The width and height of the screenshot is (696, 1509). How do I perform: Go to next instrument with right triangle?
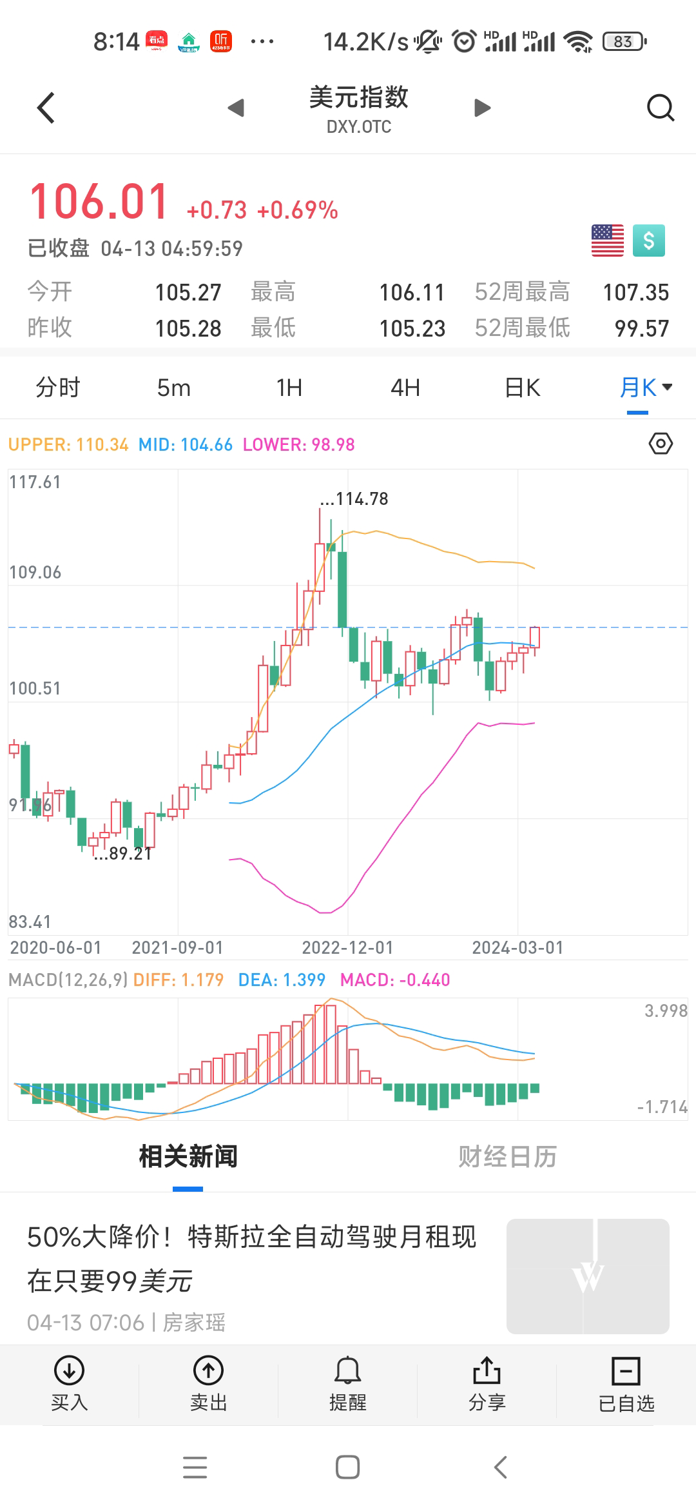pyautogui.click(x=482, y=108)
